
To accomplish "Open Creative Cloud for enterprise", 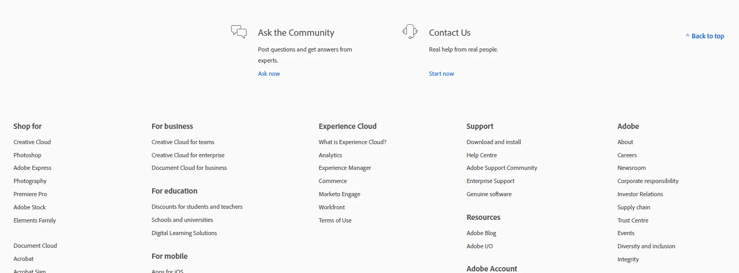I will pos(188,155).
